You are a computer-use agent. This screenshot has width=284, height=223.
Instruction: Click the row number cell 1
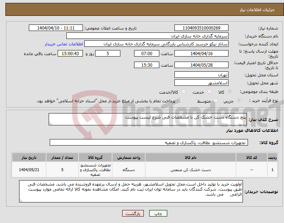click(272, 170)
